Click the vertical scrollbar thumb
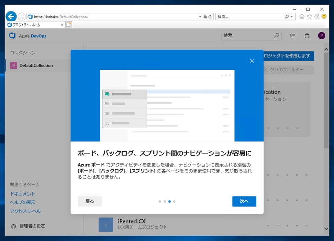 (326, 101)
